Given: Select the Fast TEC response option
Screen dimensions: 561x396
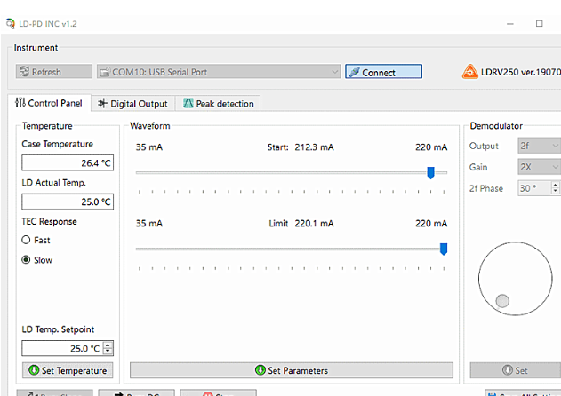Looking at the screenshot, I should click(36, 240).
